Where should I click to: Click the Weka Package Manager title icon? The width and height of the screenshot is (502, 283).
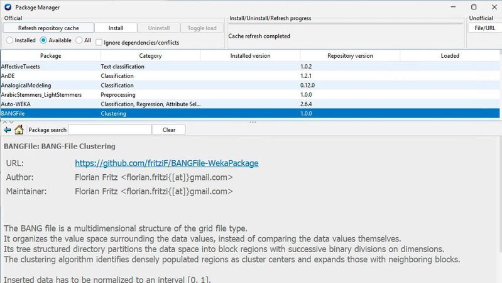tap(8, 7)
